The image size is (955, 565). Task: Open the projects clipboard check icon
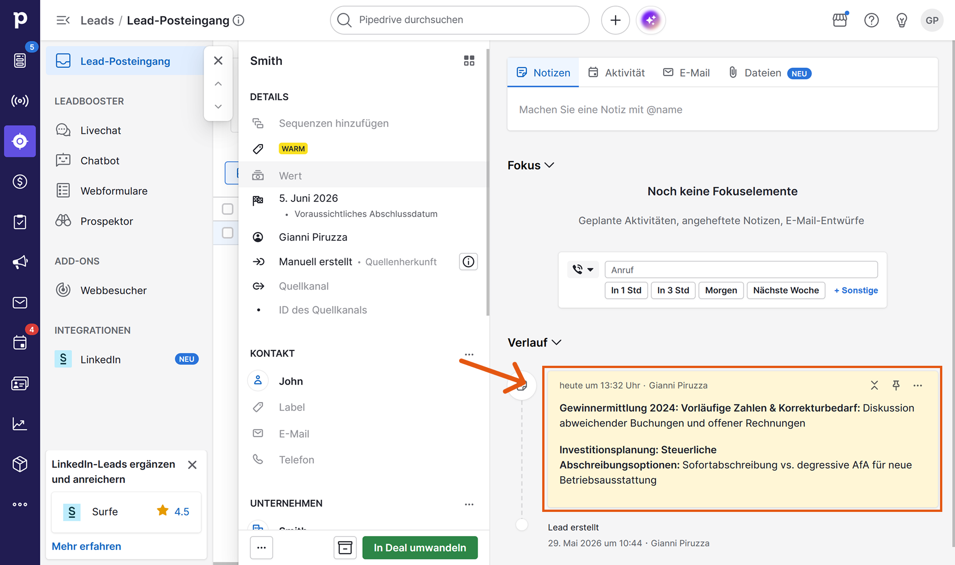click(x=20, y=222)
